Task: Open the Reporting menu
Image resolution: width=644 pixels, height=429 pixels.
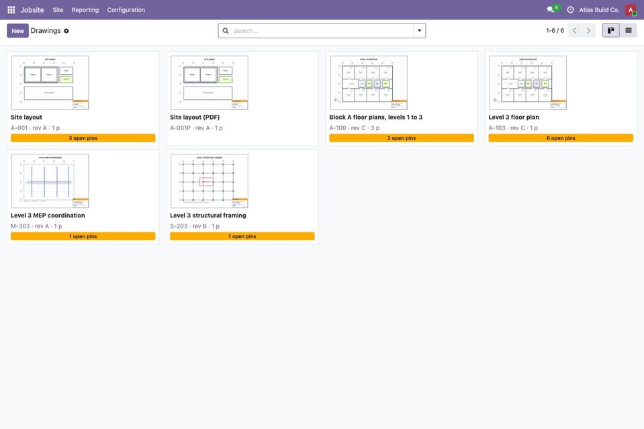Action: coord(85,10)
